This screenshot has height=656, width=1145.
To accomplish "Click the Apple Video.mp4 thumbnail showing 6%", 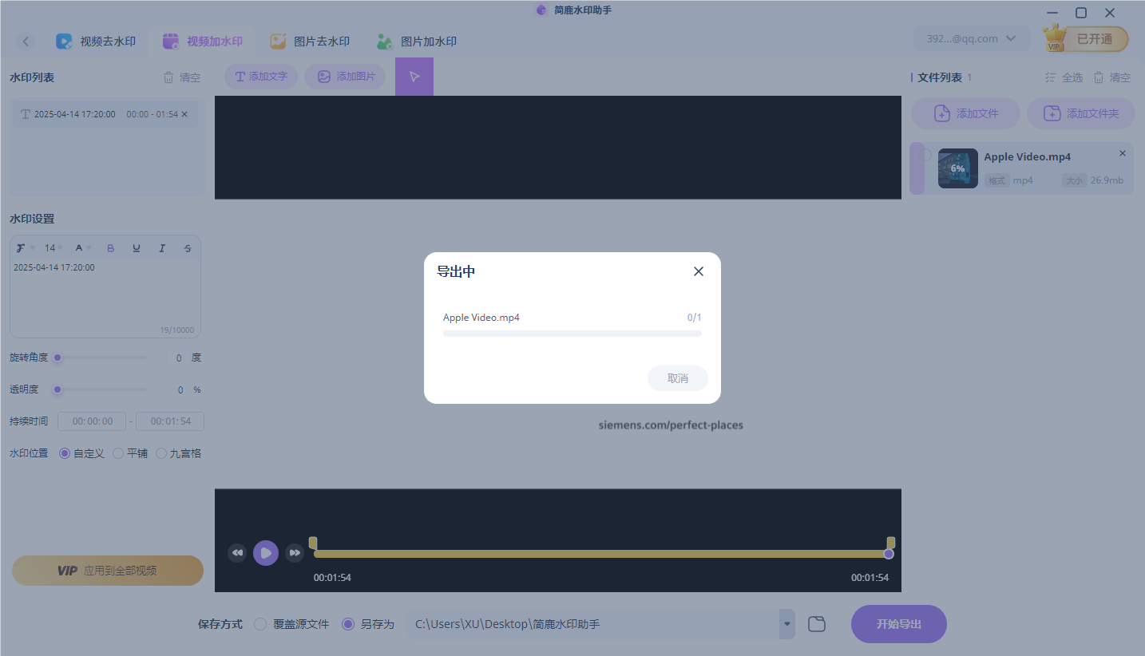I will tap(958, 168).
